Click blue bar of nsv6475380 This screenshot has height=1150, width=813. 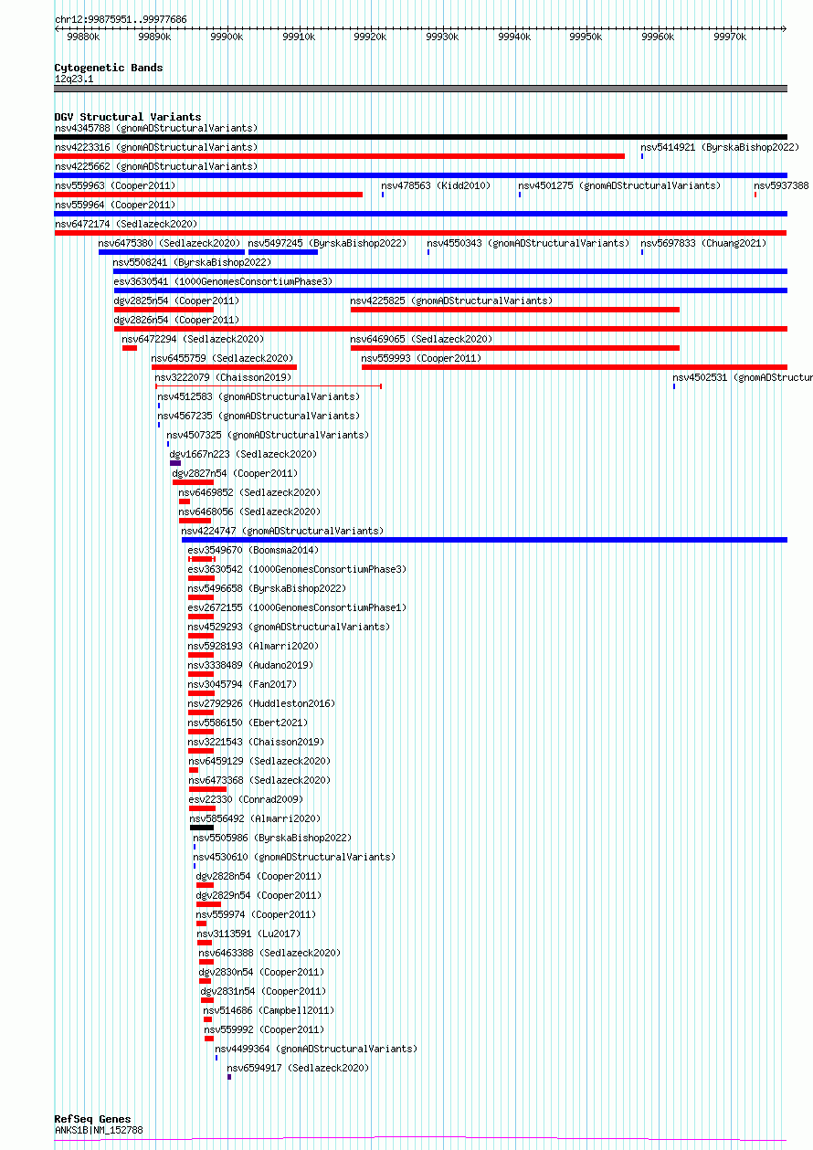click(172, 252)
